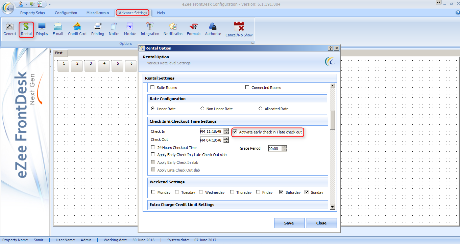This screenshot has height=244, width=460.
Task: Open the user icon dropdown arrow
Action: point(26,4)
